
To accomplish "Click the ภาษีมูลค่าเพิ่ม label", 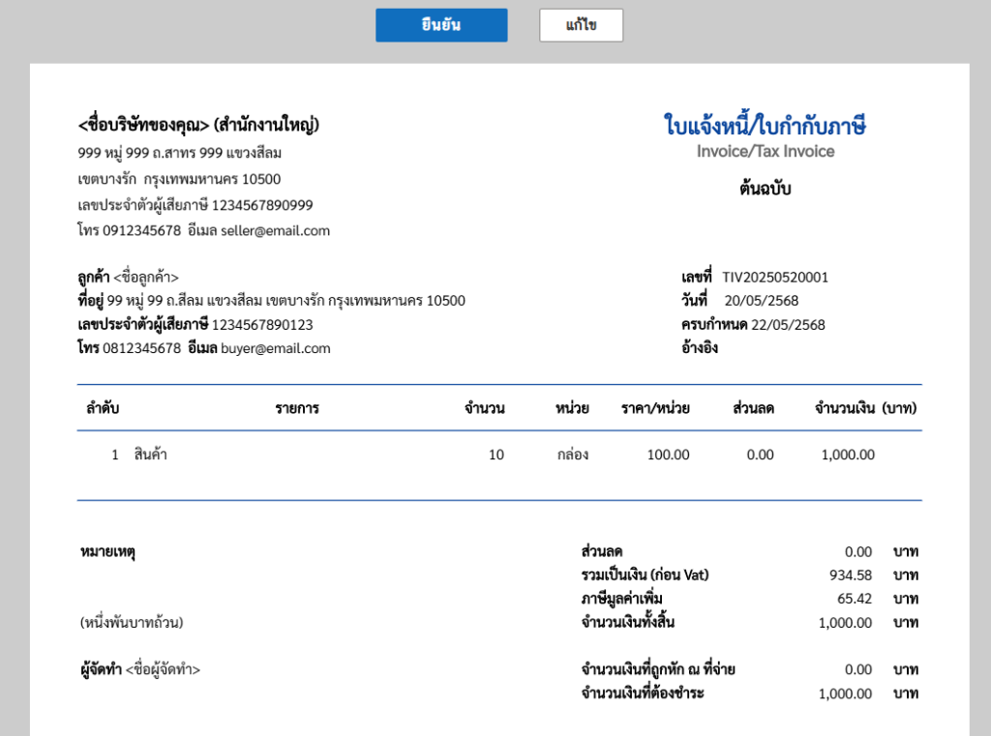I will tap(622, 599).
